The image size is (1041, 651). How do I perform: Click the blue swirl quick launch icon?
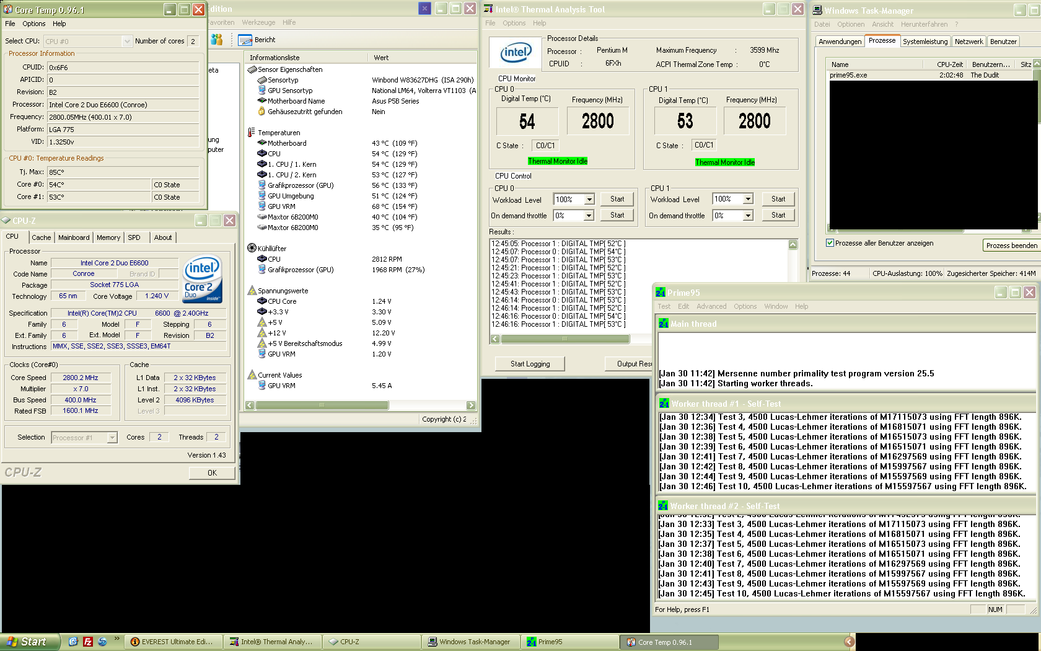(102, 642)
